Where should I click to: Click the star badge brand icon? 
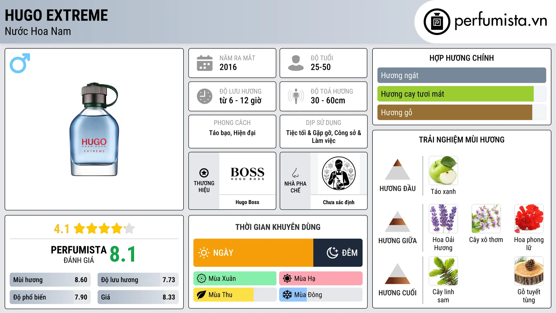pyautogui.click(x=204, y=173)
